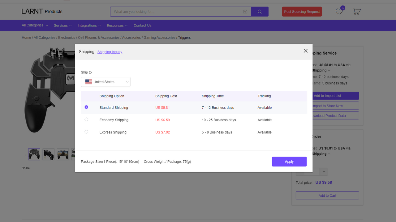Apply the selected shipping option
The image size is (396, 222).
pos(289,161)
